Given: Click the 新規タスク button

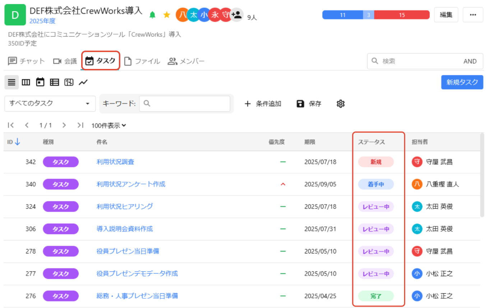Looking at the screenshot, I should pyautogui.click(x=462, y=82).
